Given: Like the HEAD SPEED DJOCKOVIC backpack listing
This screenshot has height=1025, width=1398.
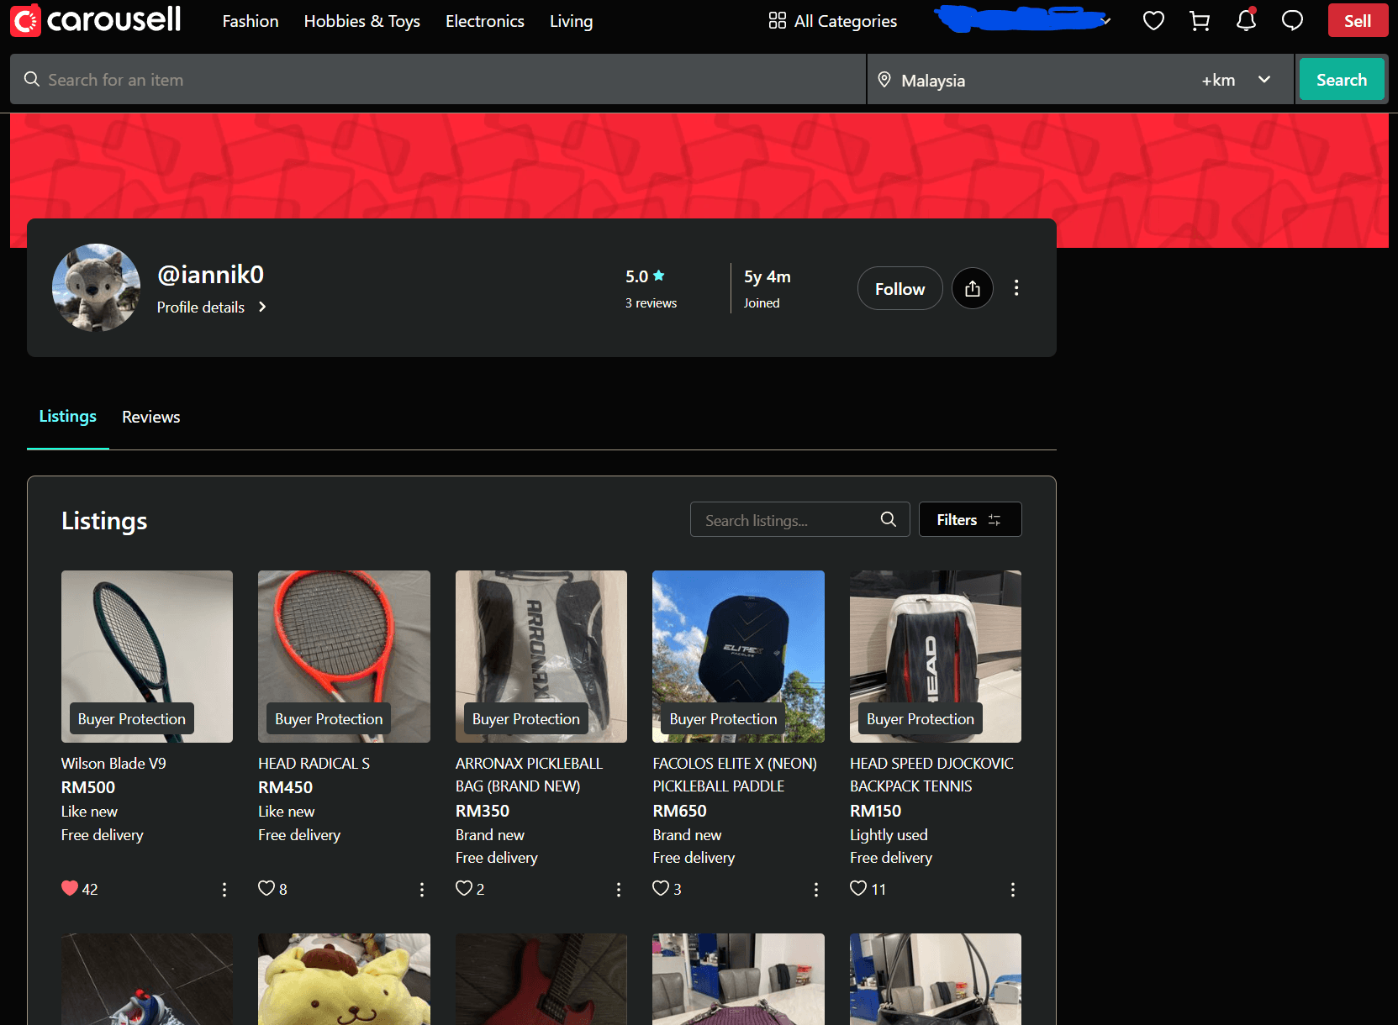Looking at the screenshot, I should [x=858, y=888].
